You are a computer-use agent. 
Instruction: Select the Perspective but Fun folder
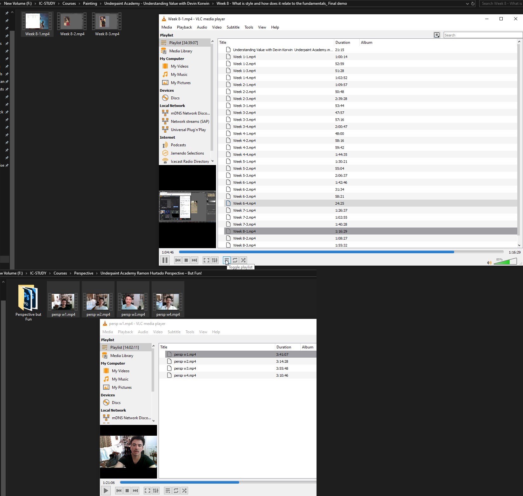coord(28,302)
